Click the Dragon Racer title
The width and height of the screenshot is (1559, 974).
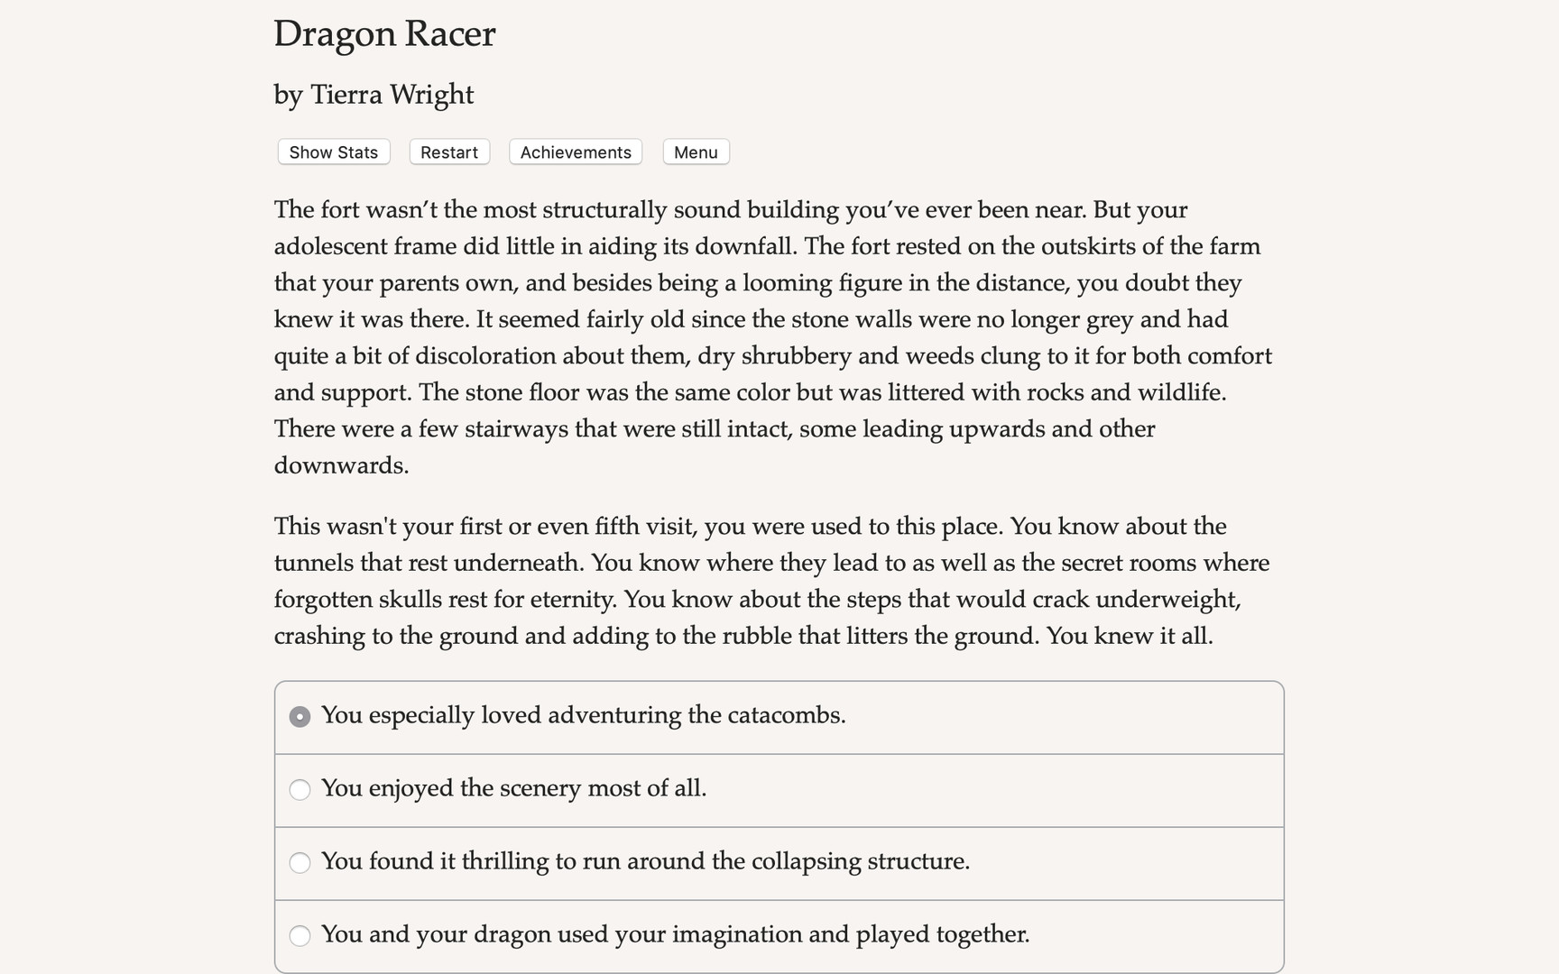384,34
